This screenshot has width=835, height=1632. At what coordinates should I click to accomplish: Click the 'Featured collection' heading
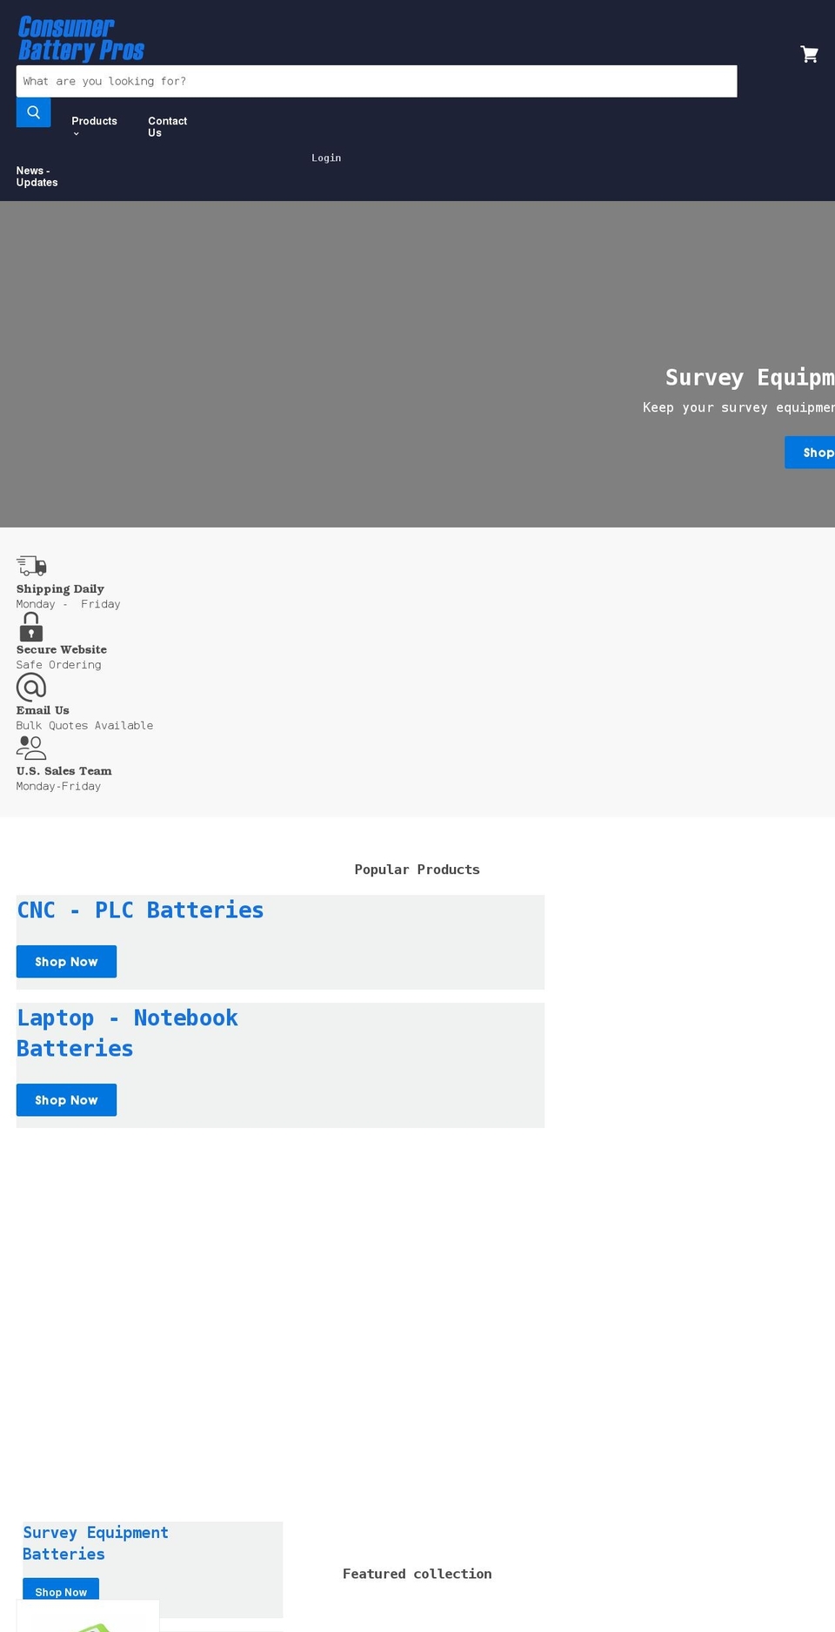tap(417, 1574)
